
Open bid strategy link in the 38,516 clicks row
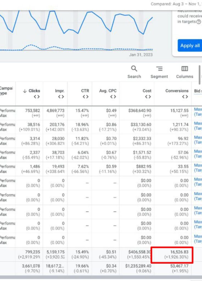tap(198, 126)
